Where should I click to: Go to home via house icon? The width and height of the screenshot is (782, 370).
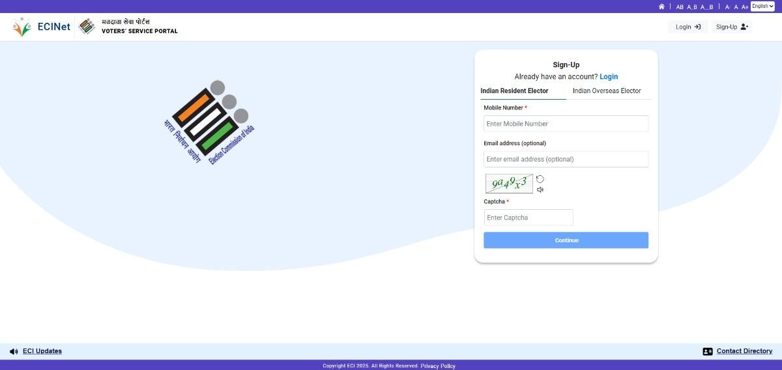(661, 7)
